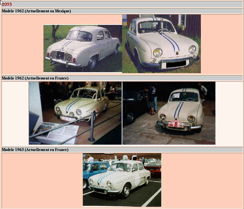Open the photo of the car with rally plate
The width and height of the screenshot is (244, 209).
coord(169,113)
